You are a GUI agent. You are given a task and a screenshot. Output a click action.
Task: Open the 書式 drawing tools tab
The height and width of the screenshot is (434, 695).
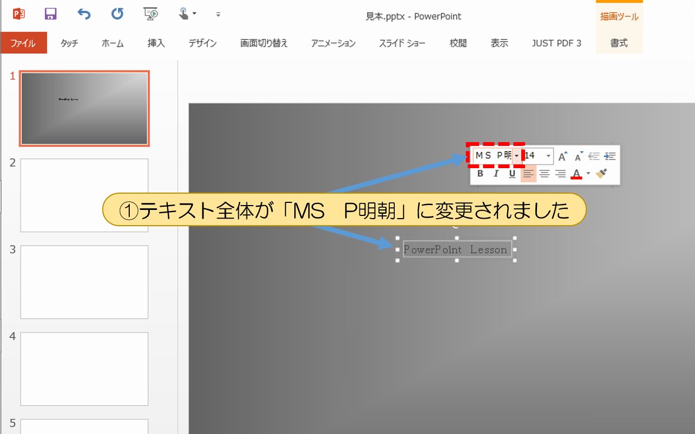(619, 43)
